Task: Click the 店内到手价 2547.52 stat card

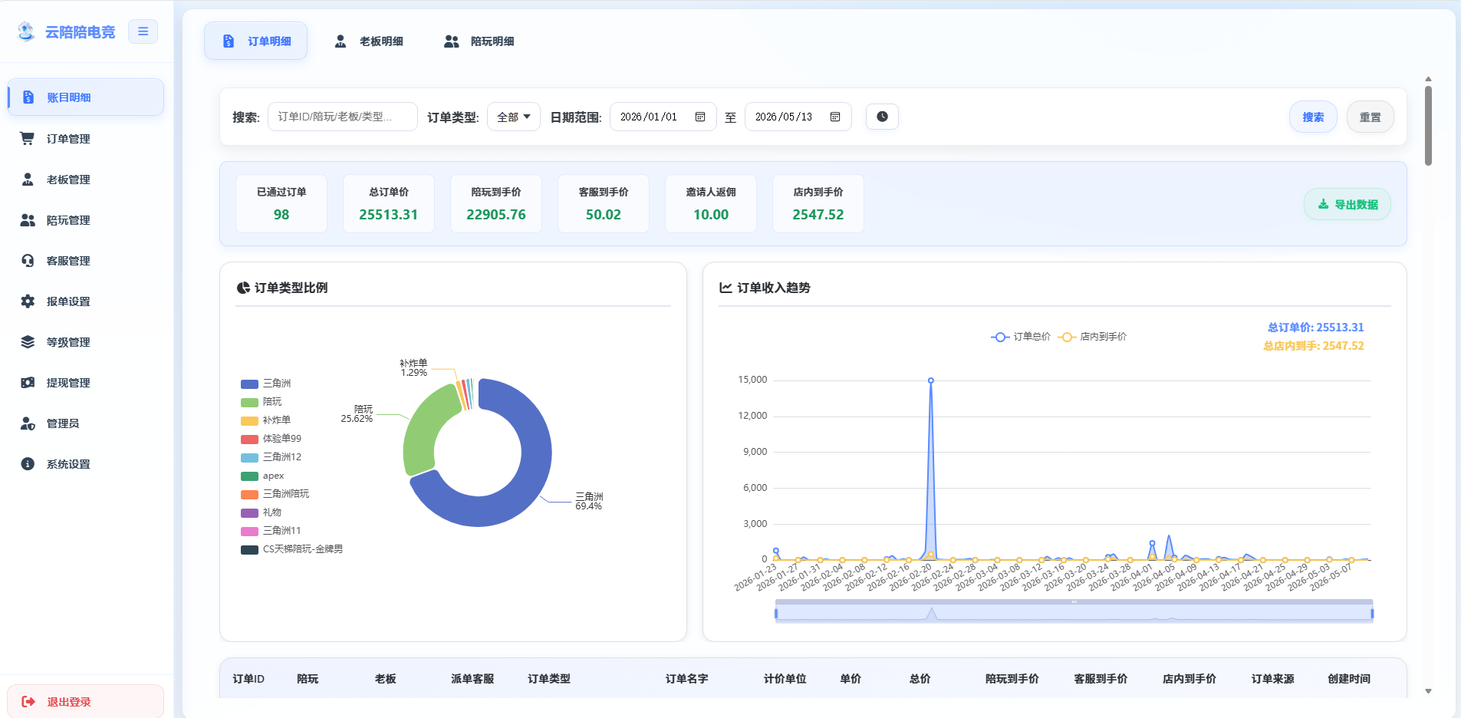Action: coord(818,203)
